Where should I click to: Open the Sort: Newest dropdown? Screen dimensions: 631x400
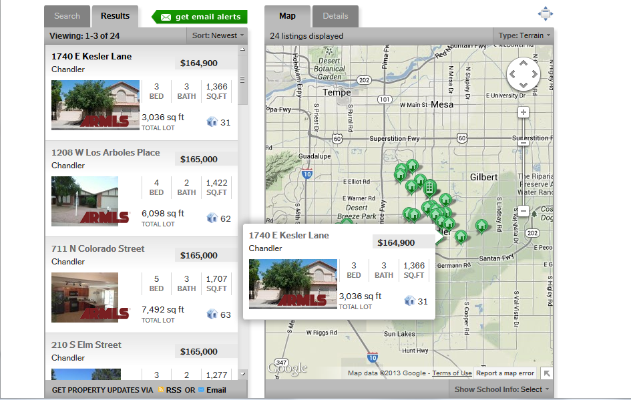pos(218,35)
